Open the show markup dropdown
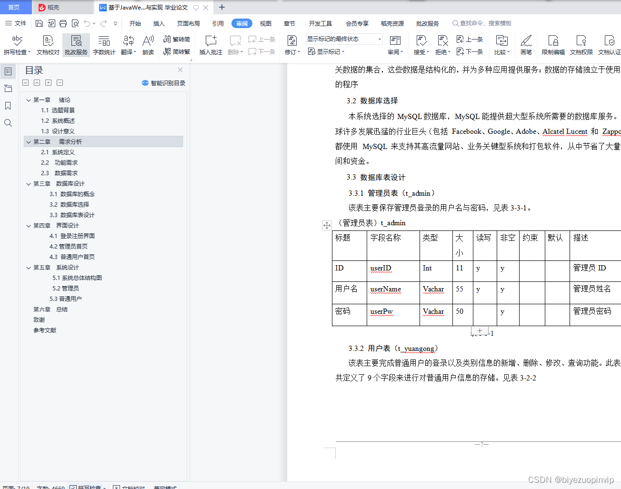Viewport: 621px width, 489px height. pyautogui.click(x=326, y=51)
